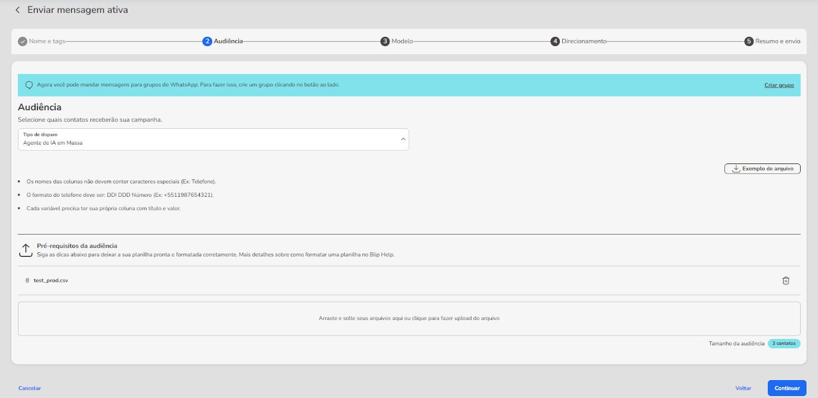Screen dimensions: 818x398
Task: Click the download icon in Exemplo de arquivo
Action: click(736, 169)
